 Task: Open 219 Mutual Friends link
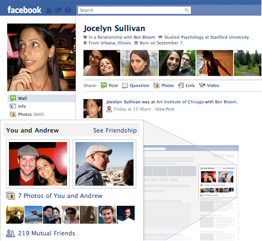[x=46, y=233]
